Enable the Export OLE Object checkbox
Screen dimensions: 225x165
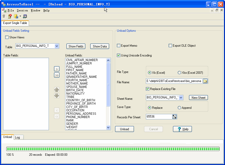(170, 46)
